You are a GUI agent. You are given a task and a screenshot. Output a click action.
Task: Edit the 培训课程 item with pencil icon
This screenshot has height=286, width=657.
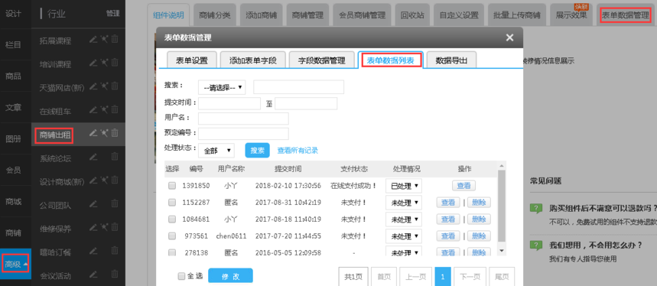pyautogui.click(x=93, y=63)
